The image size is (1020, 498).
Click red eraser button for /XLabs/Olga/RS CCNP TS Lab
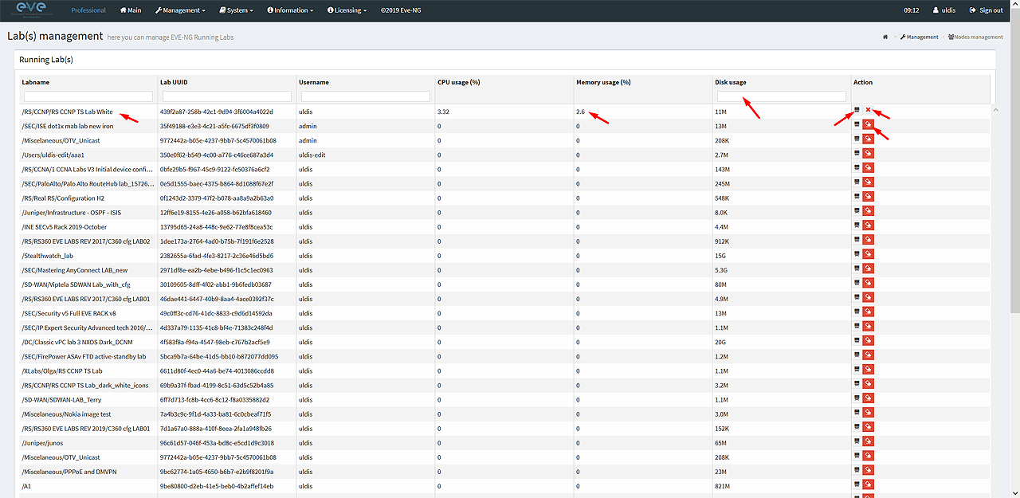(x=869, y=368)
